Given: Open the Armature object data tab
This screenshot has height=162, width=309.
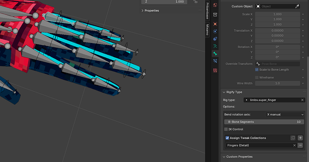Looking at the screenshot, I should point(215,46).
